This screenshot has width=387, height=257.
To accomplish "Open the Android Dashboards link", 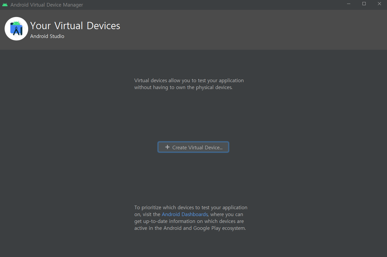I will (184, 214).
